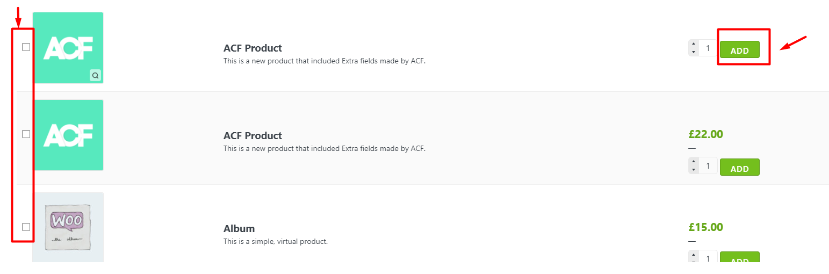The width and height of the screenshot is (829, 274).
Task: Open the first ACF Product title
Action: [253, 48]
